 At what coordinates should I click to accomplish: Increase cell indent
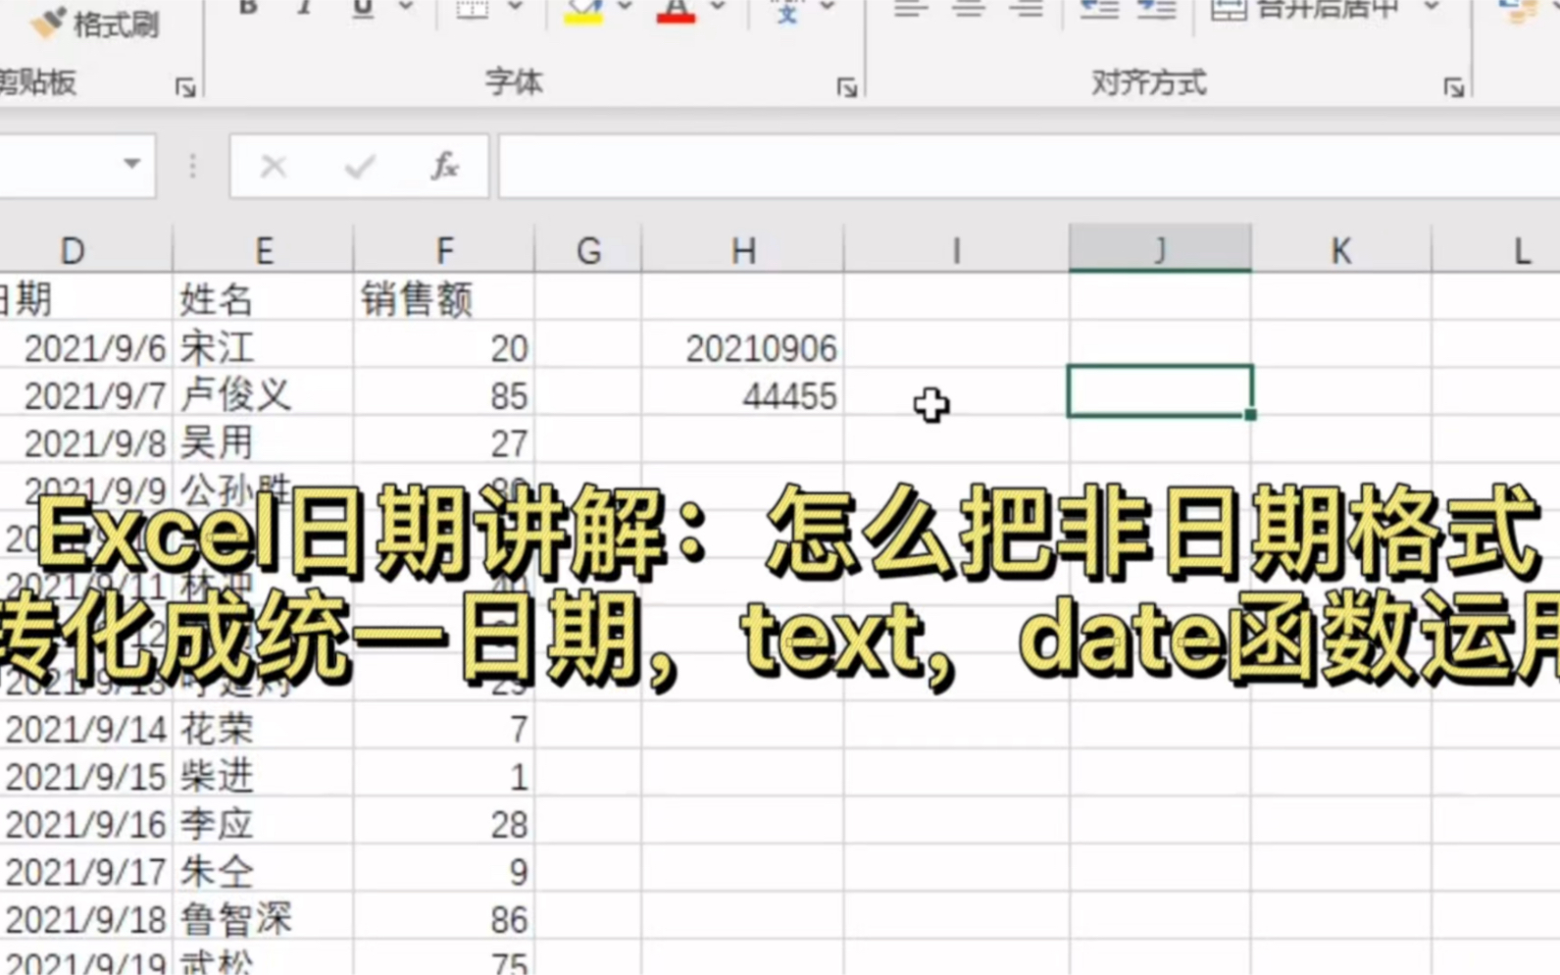pyautogui.click(x=1156, y=9)
